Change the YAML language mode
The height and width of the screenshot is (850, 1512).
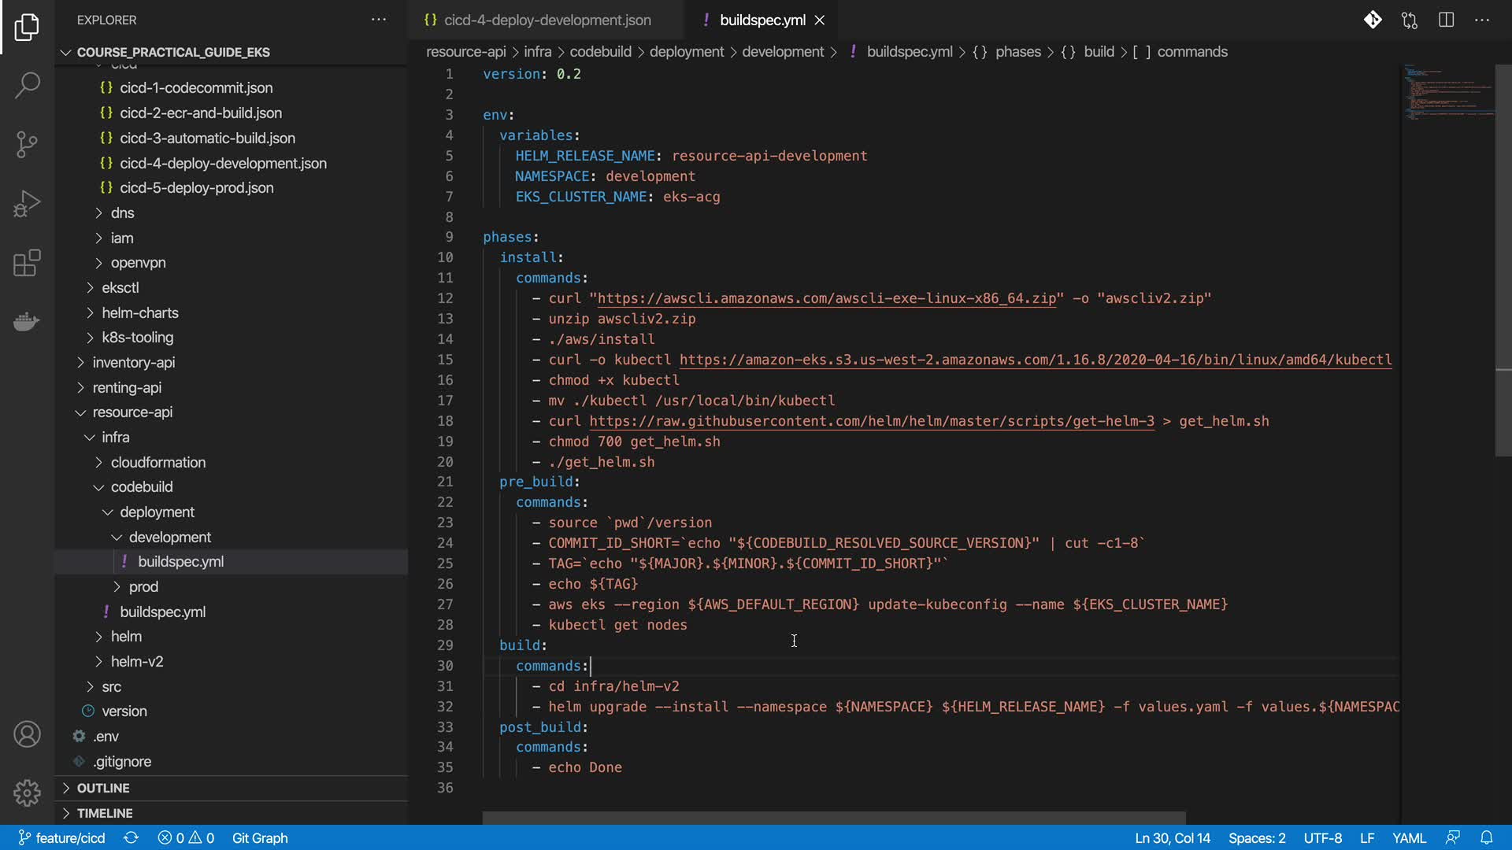(x=1409, y=837)
